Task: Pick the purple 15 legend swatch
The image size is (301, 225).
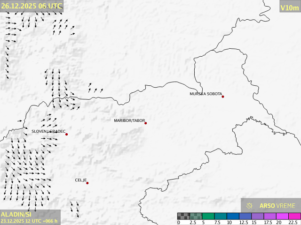Action: click(x=257, y=216)
